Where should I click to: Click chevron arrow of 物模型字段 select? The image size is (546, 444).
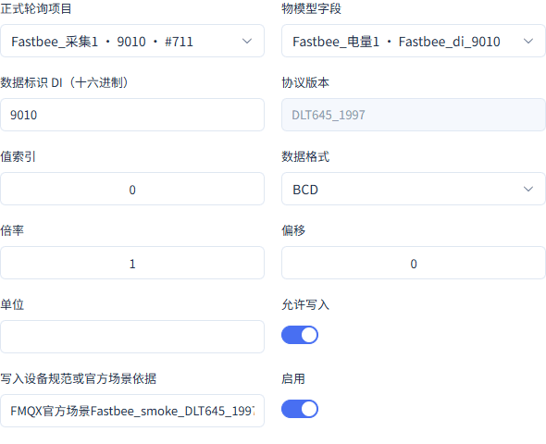tap(528, 41)
